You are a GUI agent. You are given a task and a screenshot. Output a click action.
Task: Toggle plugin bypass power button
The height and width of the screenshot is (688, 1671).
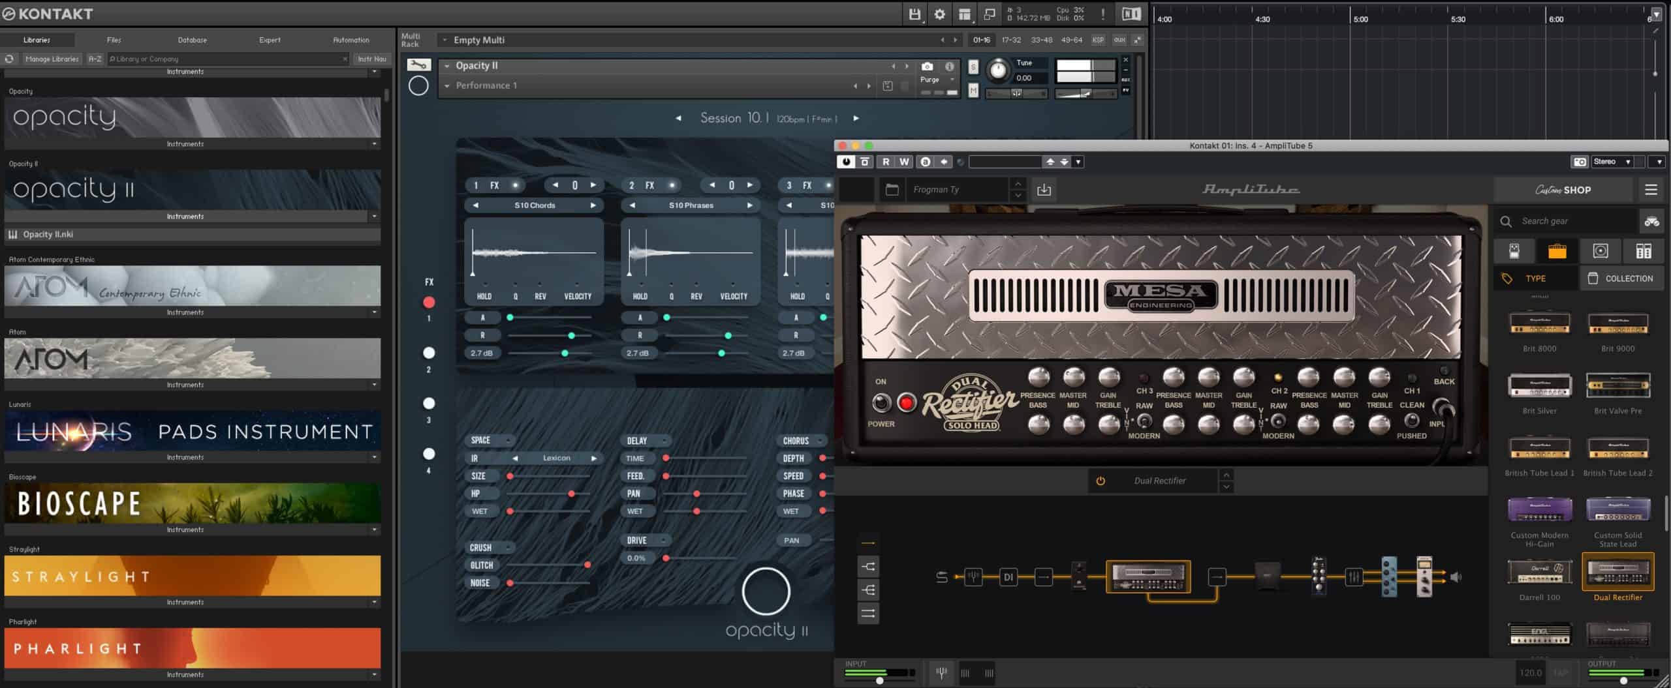pyautogui.click(x=847, y=162)
